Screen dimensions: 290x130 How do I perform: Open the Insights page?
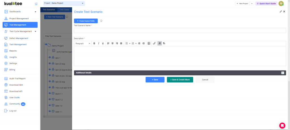[13, 57]
